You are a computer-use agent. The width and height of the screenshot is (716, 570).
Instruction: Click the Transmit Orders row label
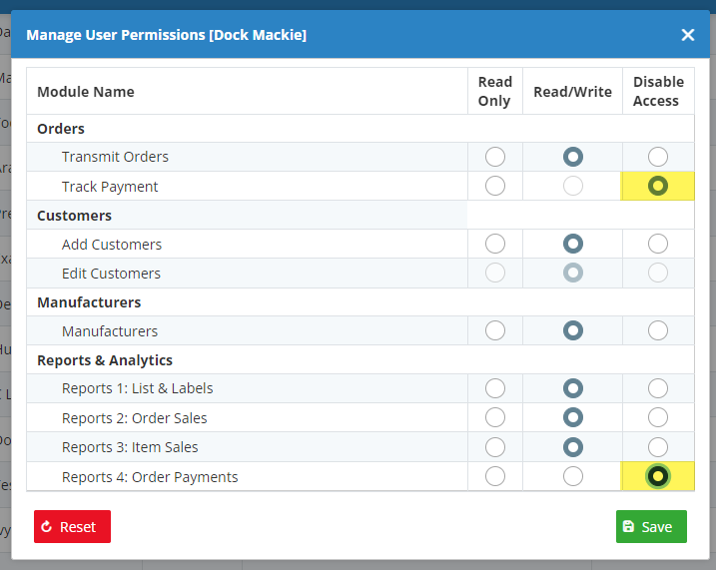(115, 157)
